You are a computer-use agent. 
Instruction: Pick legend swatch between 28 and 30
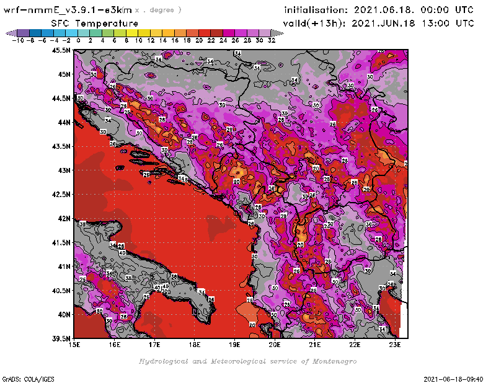tap(253, 33)
